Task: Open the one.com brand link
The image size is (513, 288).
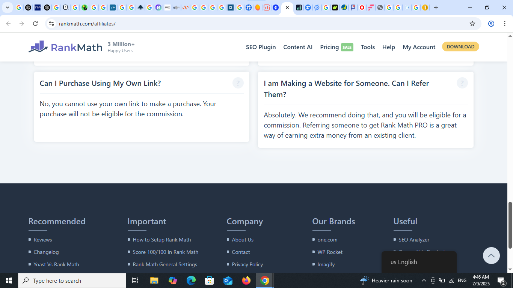Action: pyautogui.click(x=327, y=240)
